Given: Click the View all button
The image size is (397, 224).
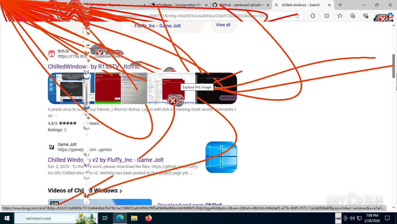Looking at the screenshot, I should [223, 25].
